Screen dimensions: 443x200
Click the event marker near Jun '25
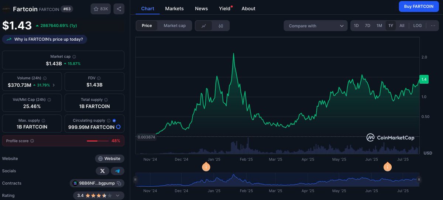pyautogui.click(x=388, y=167)
